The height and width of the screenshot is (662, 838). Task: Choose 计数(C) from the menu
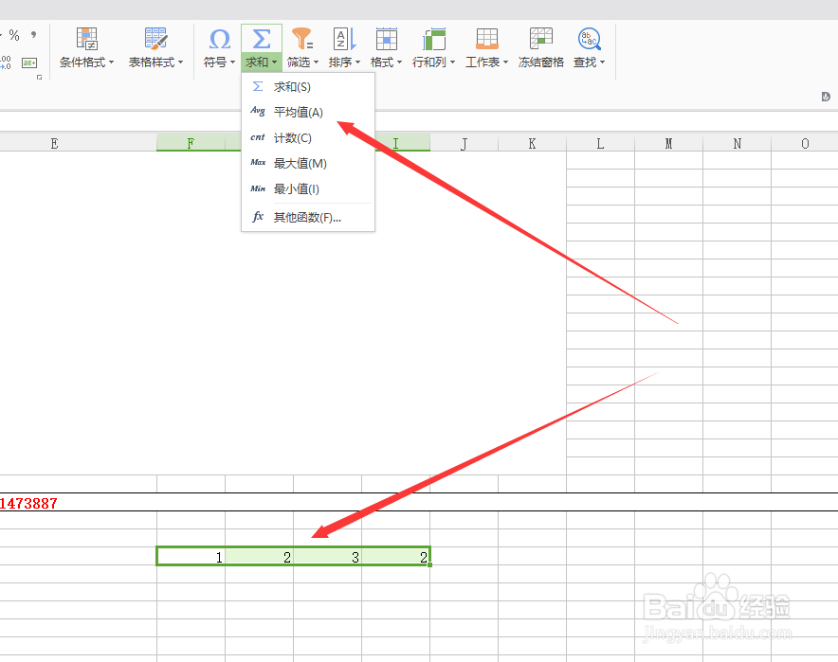(308, 137)
